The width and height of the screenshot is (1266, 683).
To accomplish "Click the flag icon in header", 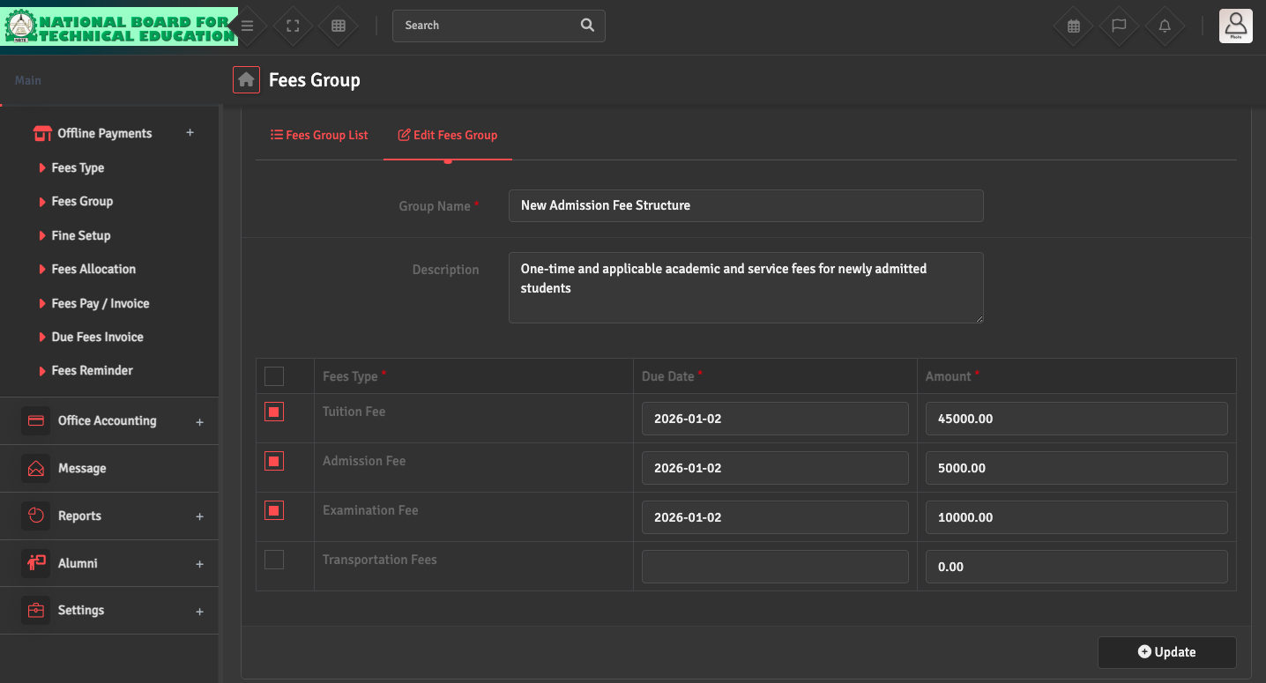I will click(1119, 26).
